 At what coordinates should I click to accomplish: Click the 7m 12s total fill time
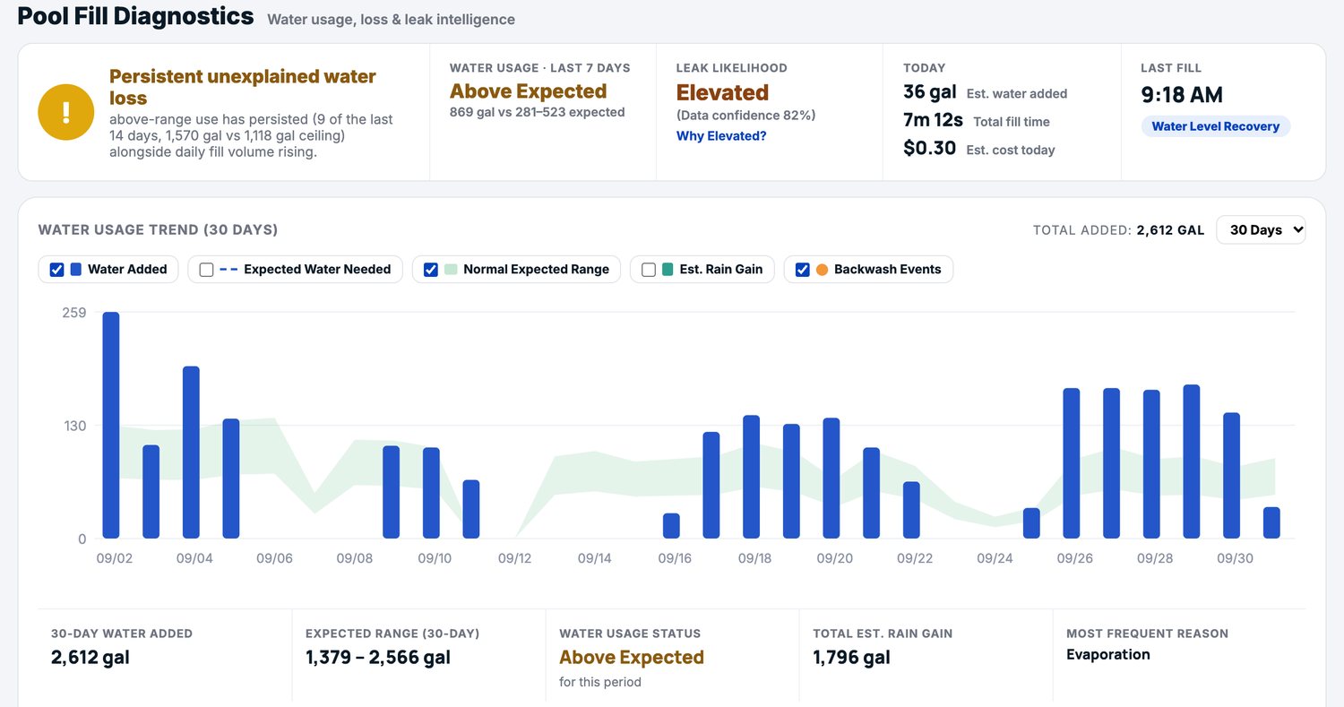click(x=934, y=120)
